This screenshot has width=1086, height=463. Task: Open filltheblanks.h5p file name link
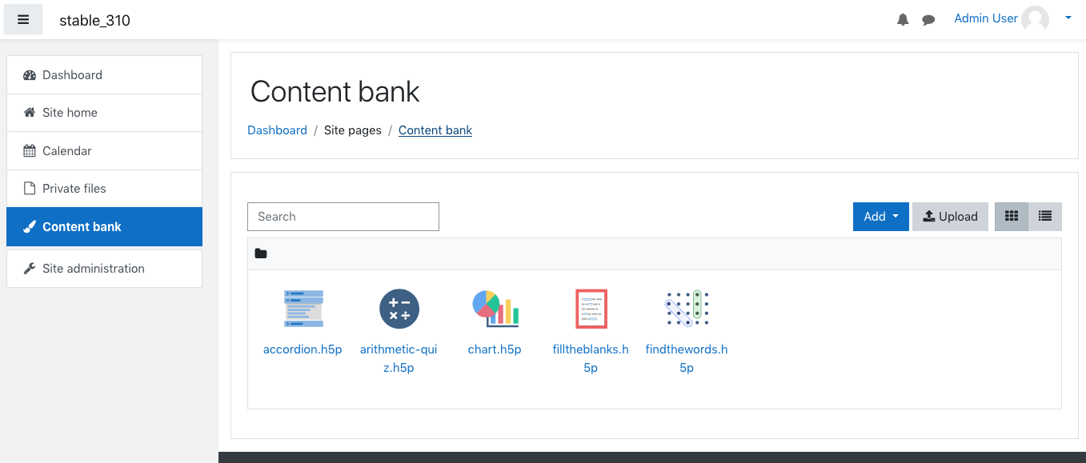tap(591, 358)
